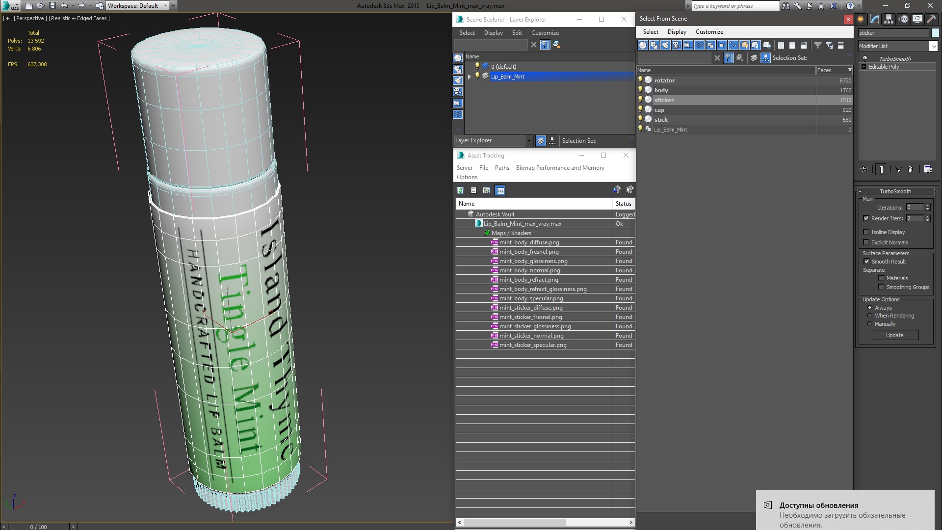
Task: Open the Hierarchy command panel tab
Action: pos(889,19)
